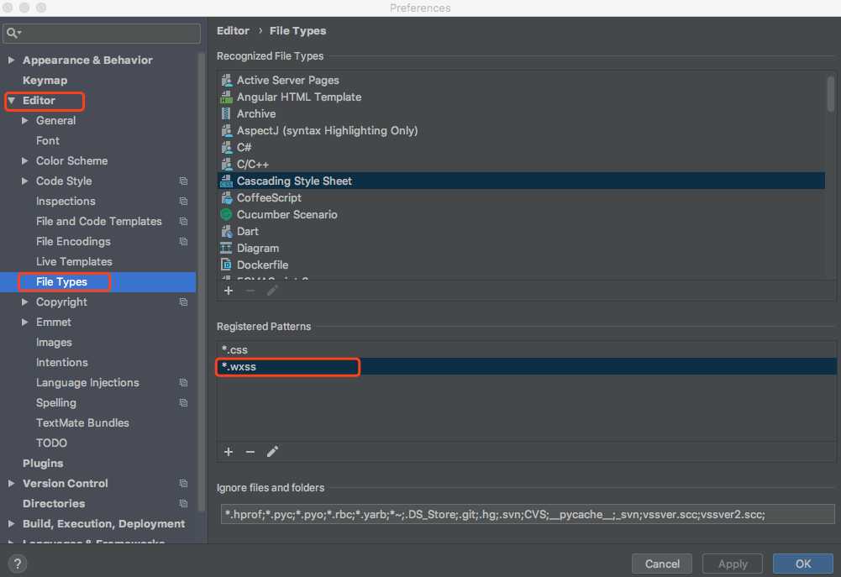Viewport: 841px width, 577px height.
Task: Click the Apply button
Action: [733, 564]
